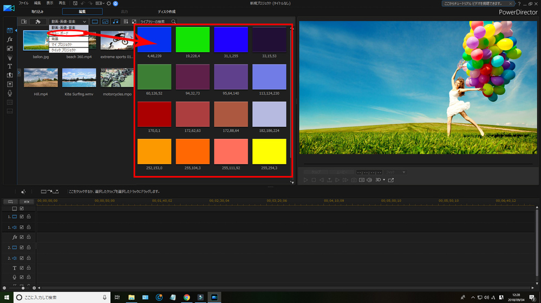
Task: Click the timeline zoom out minus button
Action: coord(4,288)
